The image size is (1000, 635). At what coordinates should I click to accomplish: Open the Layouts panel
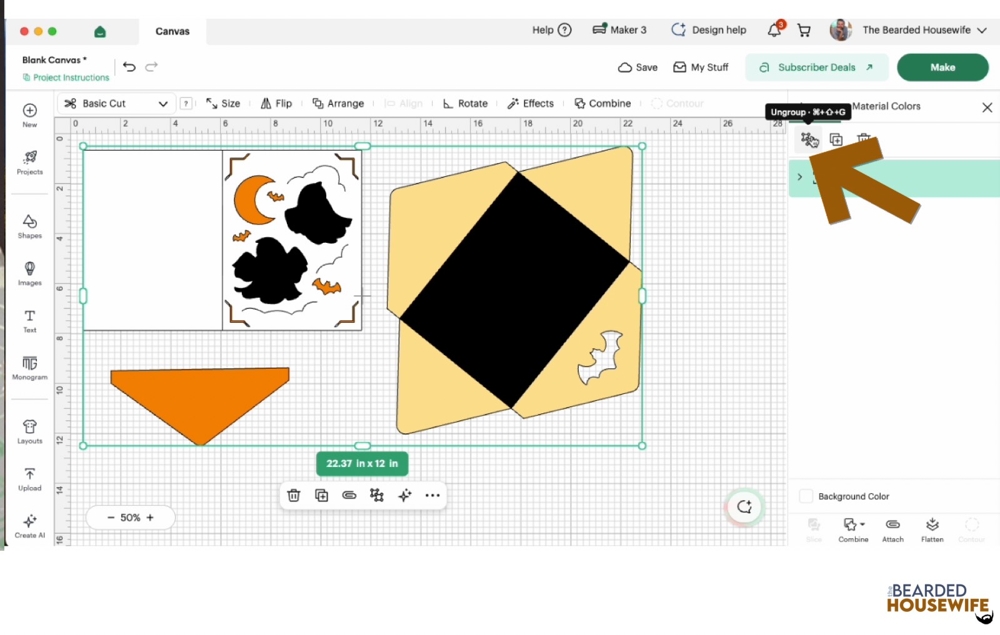point(30,432)
